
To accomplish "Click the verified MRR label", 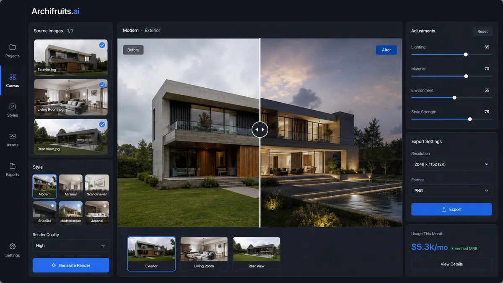I will point(466,249).
